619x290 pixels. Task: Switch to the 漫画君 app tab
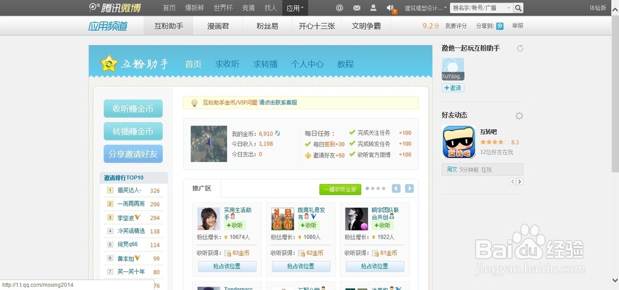click(x=218, y=26)
